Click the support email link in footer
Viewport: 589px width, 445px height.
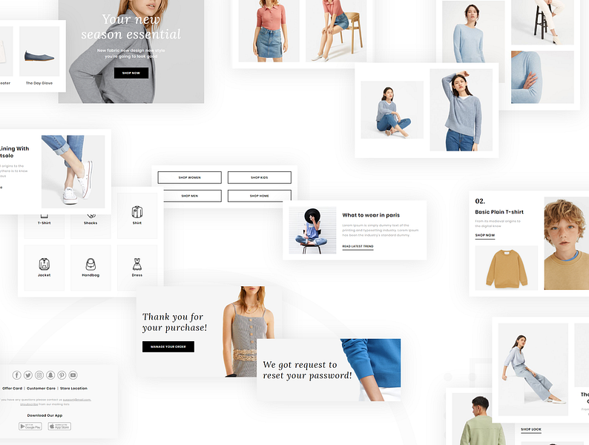click(76, 400)
